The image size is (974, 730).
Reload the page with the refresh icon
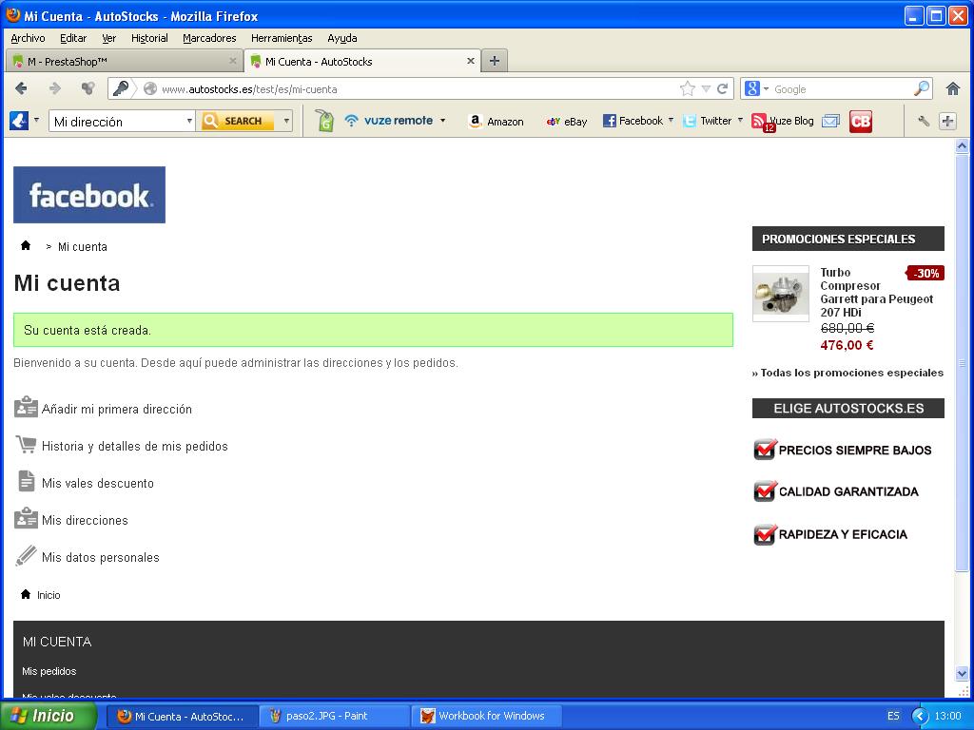[723, 88]
